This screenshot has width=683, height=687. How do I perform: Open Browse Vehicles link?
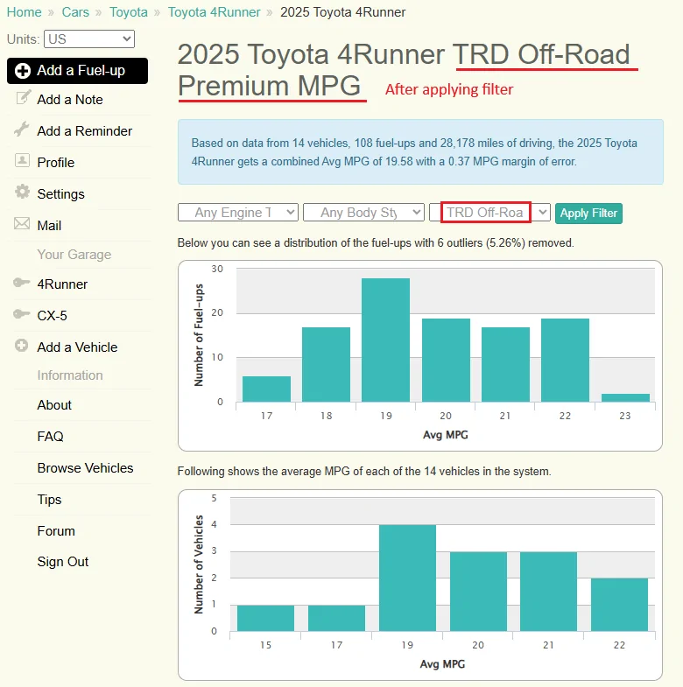pos(85,468)
